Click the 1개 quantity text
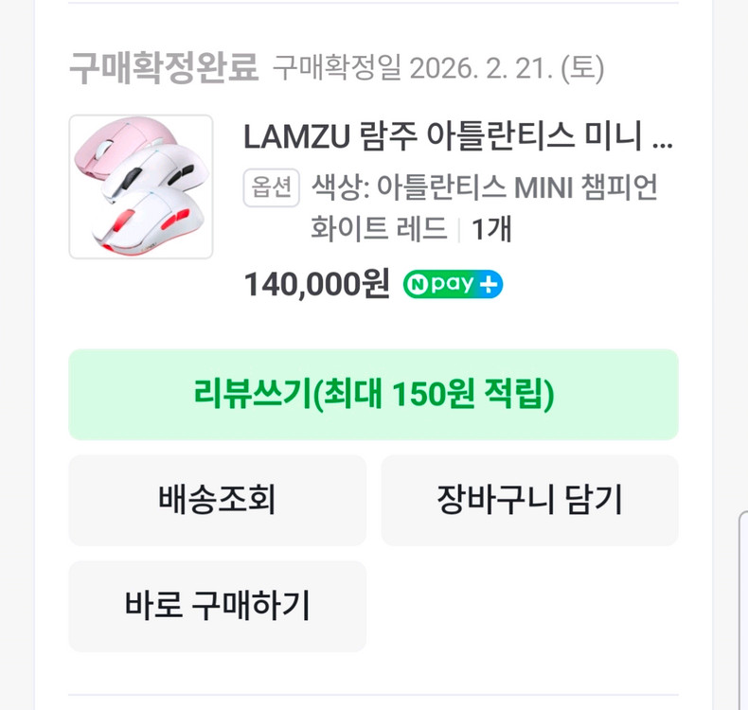The width and height of the screenshot is (748, 710). (x=491, y=229)
